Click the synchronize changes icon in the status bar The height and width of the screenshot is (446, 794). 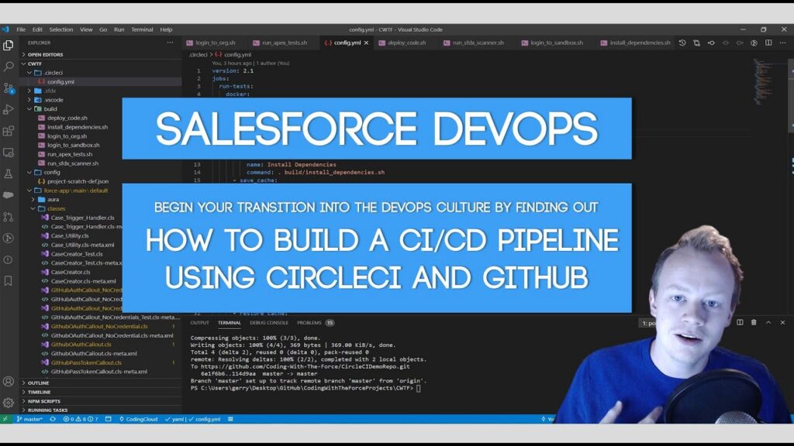(x=53, y=419)
